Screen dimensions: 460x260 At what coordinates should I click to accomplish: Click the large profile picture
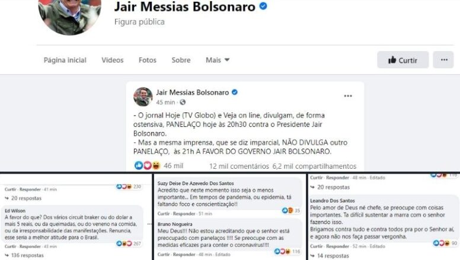coord(70,15)
